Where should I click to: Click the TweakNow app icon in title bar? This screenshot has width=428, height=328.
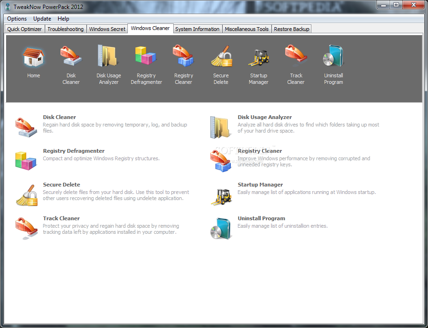tap(8, 7)
